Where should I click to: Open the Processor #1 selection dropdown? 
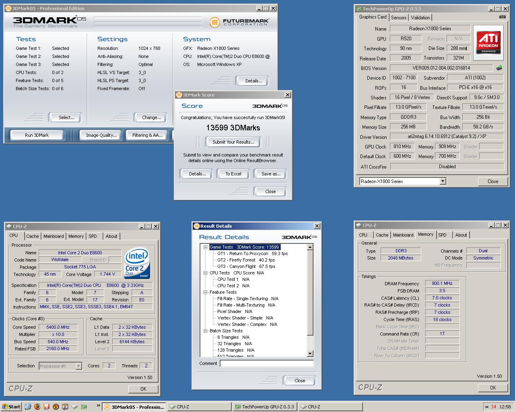coord(78,366)
